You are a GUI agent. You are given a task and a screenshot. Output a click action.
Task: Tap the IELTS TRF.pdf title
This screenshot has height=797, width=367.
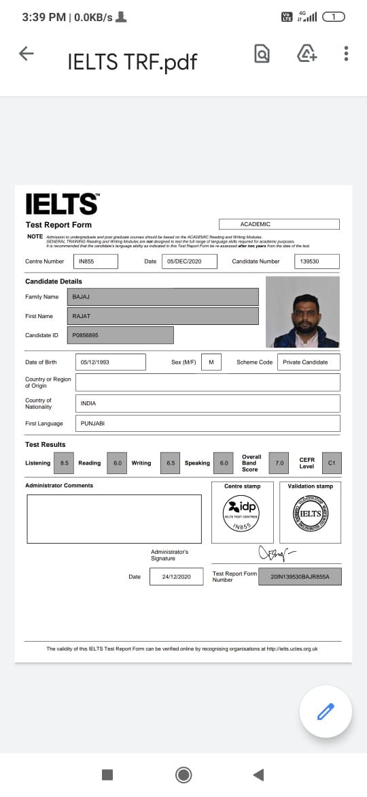pyautogui.click(x=133, y=61)
